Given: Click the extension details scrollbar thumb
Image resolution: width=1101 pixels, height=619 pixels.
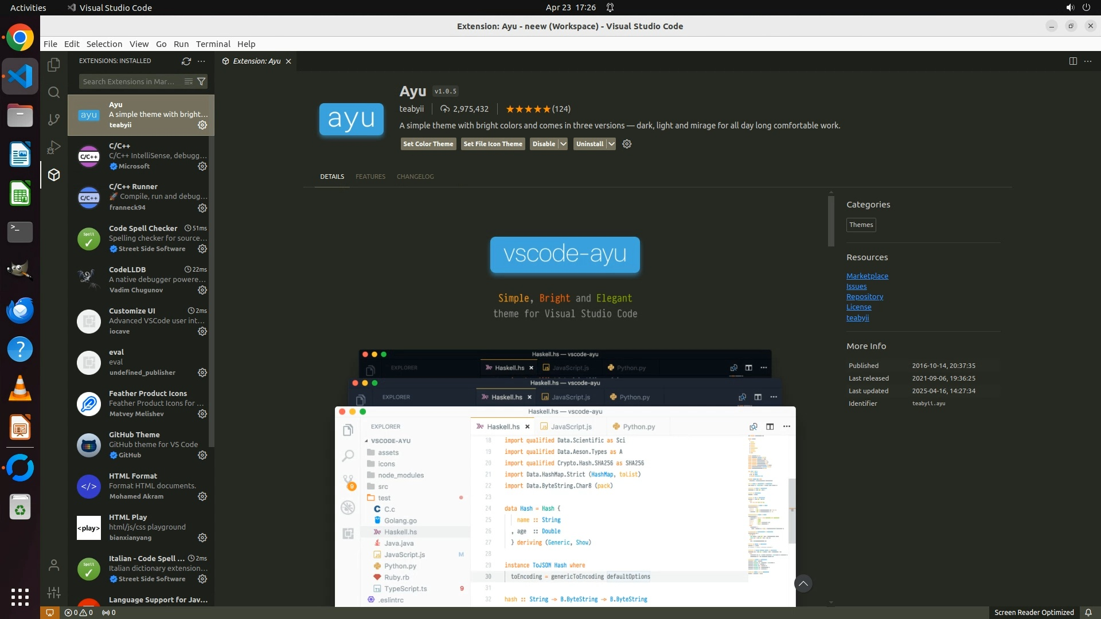Looking at the screenshot, I should [831, 221].
